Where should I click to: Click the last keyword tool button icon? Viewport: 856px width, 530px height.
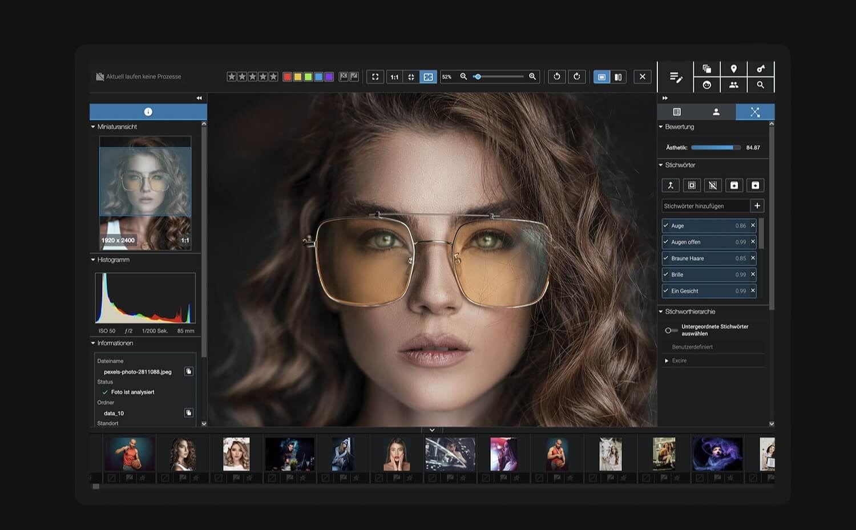pyautogui.click(x=755, y=185)
